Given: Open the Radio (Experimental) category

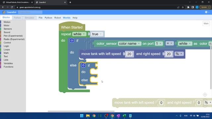Looking at the screenshot, I should (14, 39).
